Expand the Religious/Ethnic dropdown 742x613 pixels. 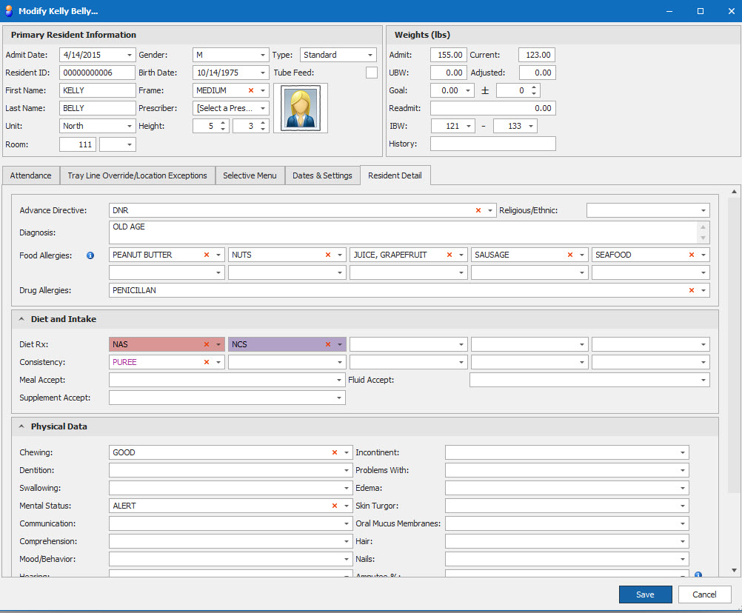[x=703, y=210]
